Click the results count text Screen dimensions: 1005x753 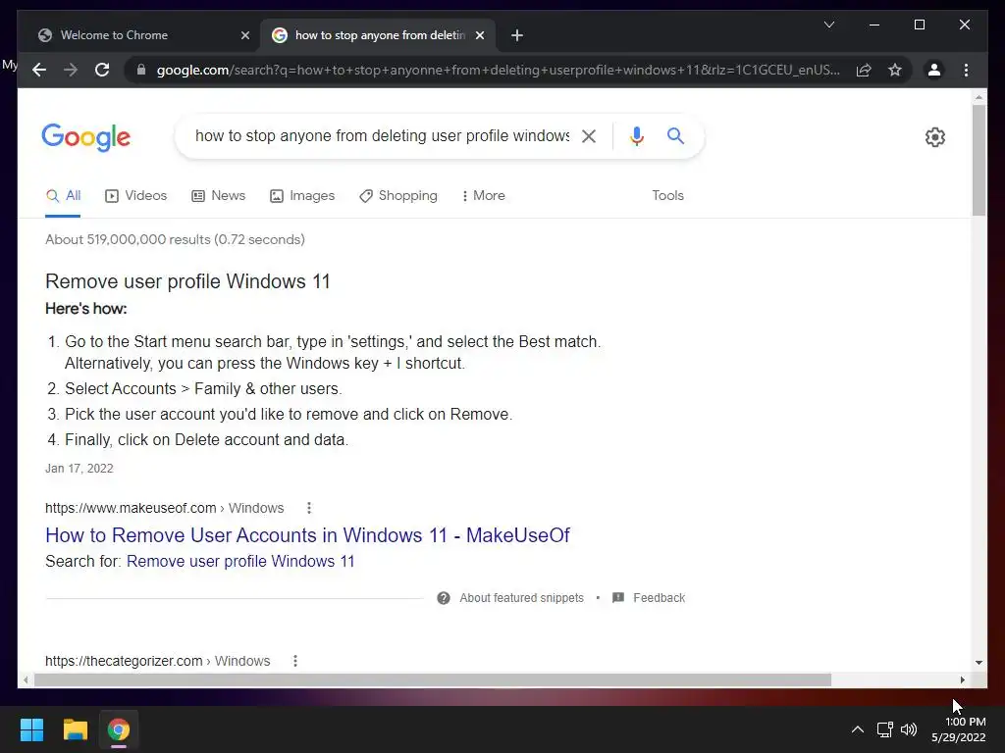coord(175,239)
